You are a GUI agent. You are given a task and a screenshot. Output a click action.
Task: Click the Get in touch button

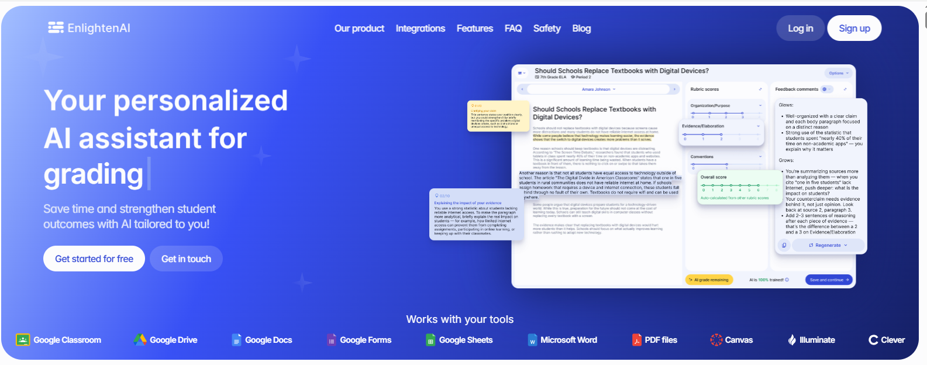tap(186, 259)
